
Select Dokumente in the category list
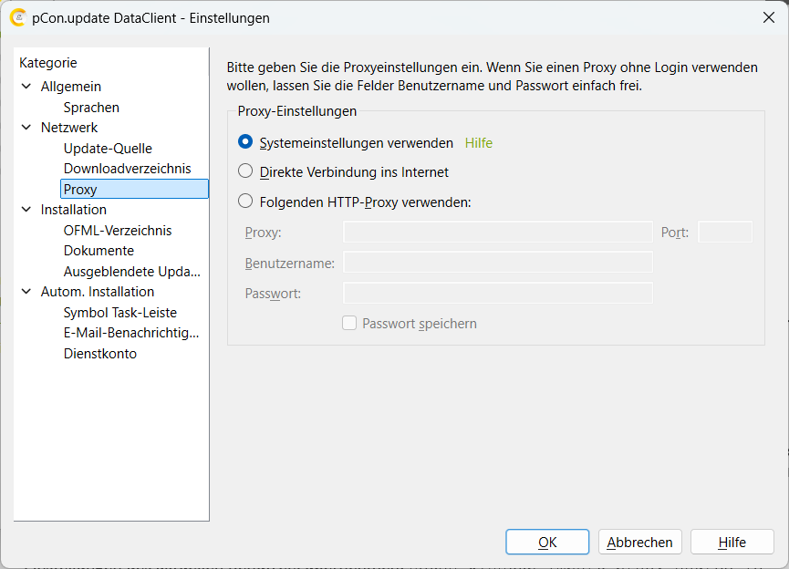pyautogui.click(x=99, y=251)
